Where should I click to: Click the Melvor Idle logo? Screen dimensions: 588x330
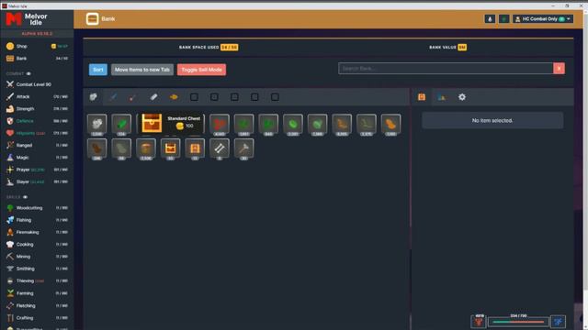27,18
